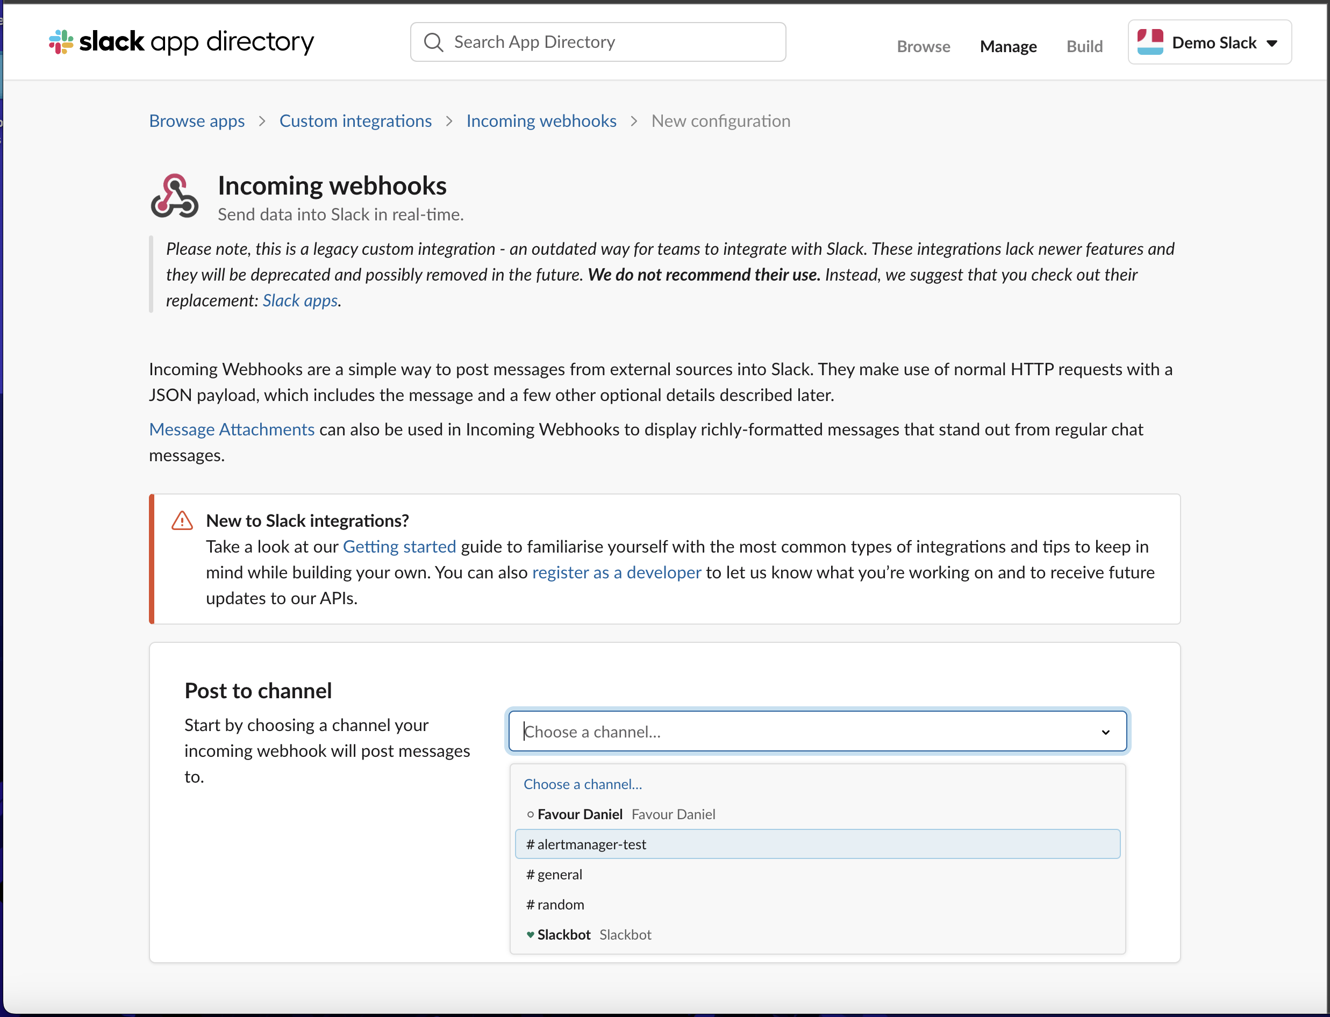Click the search magnifier icon
Viewport: 1330px width, 1017px height.
coord(433,42)
